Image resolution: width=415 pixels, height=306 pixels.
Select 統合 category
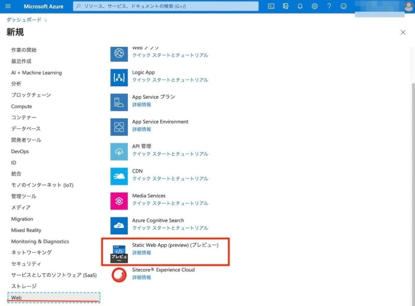click(x=16, y=174)
